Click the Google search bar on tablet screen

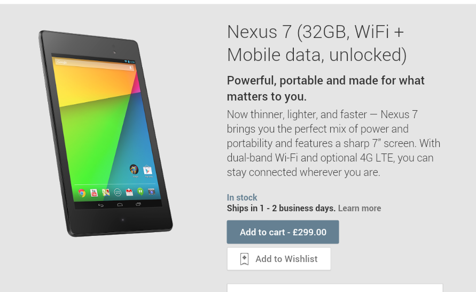(x=95, y=65)
